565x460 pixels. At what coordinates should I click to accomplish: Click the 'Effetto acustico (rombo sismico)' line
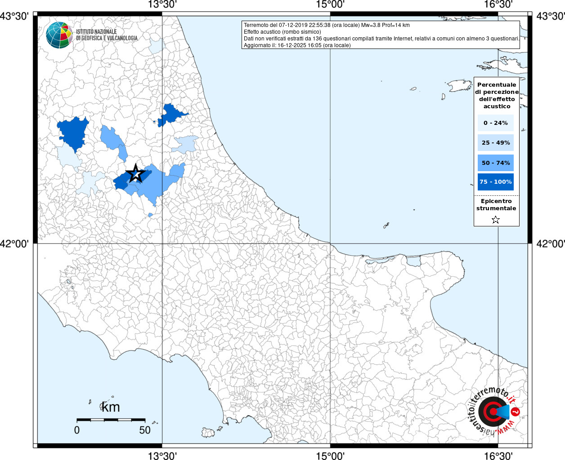tap(282, 32)
